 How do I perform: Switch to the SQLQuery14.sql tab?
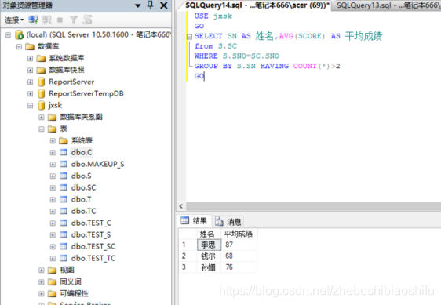[x=257, y=5]
